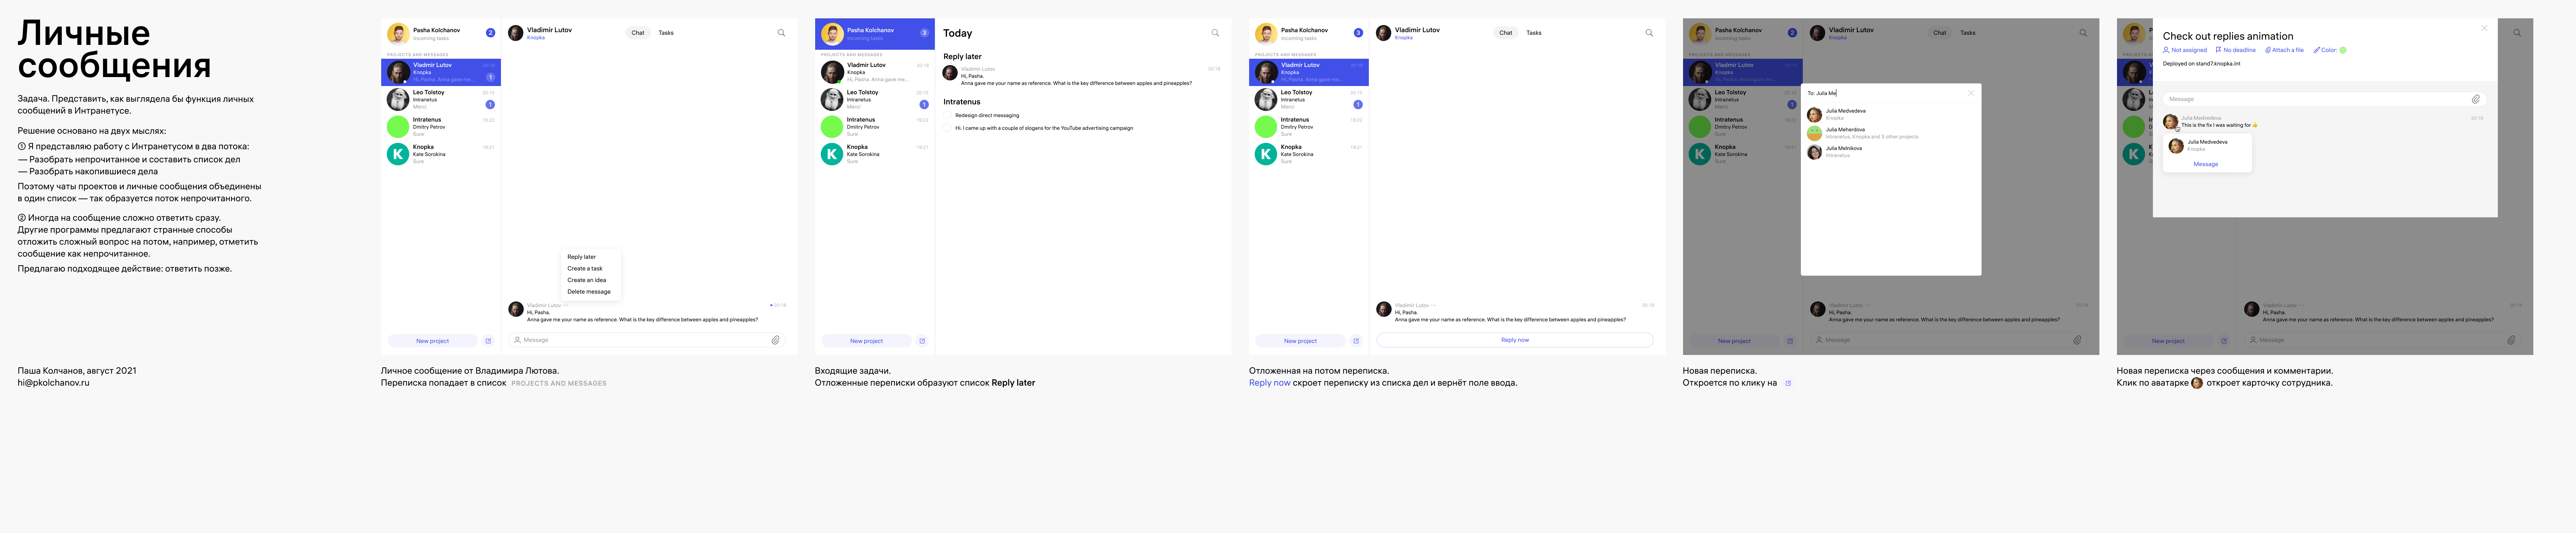
Task: Click the person icon for Not assigned
Action: [x=2166, y=50]
